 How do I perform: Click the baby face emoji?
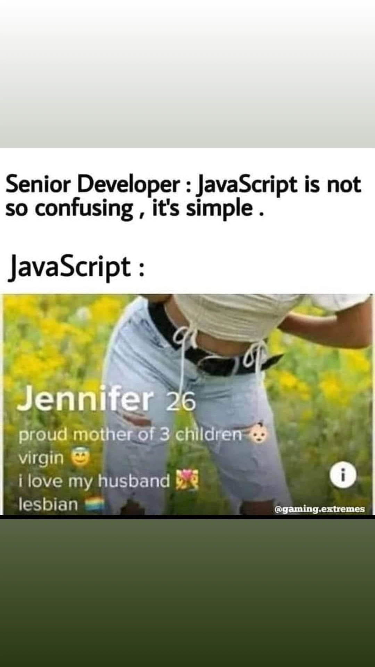[x=259, y=434]
